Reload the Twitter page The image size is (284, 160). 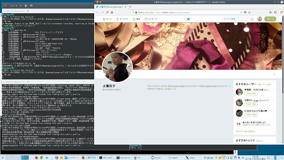point(107,12)
